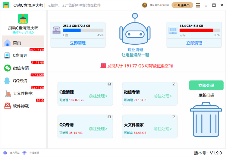
Task: Click the 53.48 GB badge above 大文件搬家
Action: pyautogui.click(x=38, y=88)
